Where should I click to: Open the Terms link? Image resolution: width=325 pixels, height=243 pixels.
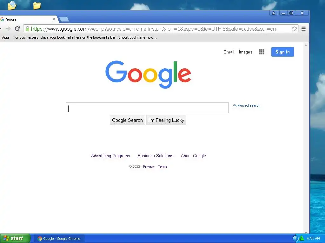pos(162,166)
